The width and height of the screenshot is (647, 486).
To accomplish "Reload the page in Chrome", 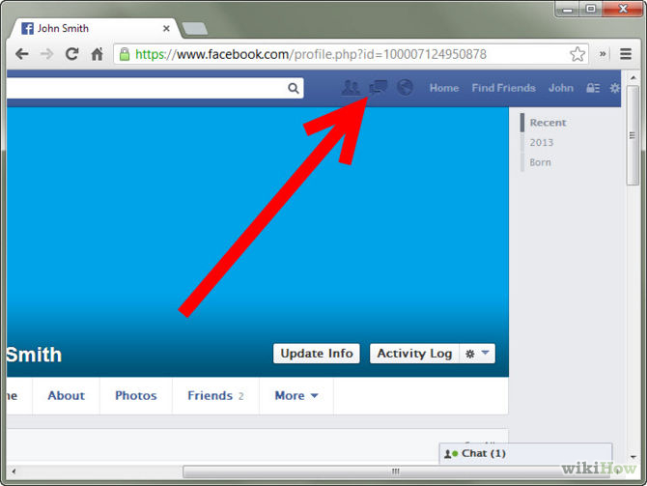I will tap(71, 54).
